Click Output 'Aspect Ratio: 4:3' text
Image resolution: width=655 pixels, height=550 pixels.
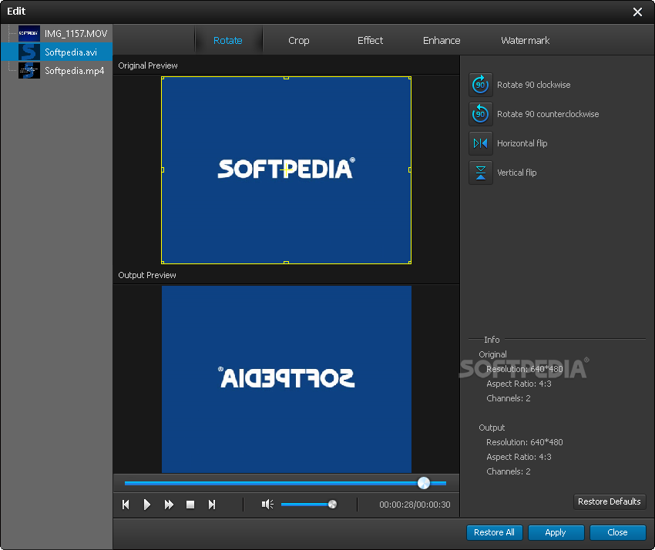pos(519,457)
